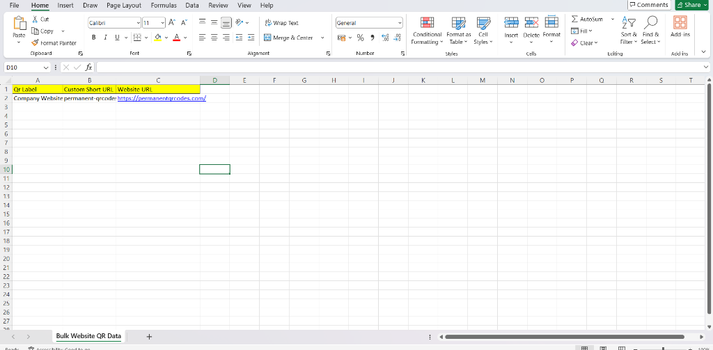Click the horizontal scrollbar
713x350 pixels.
[564, 337]
